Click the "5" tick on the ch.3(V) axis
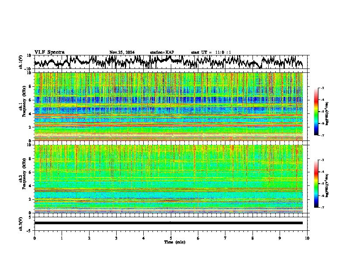The image size is (346, 267). pos(30,217)
